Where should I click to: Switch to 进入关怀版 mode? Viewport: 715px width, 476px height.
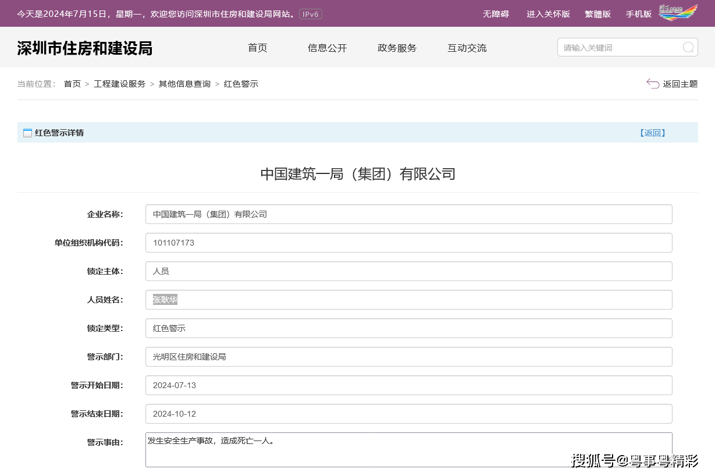pyautogui.click(x=548, y=13)
